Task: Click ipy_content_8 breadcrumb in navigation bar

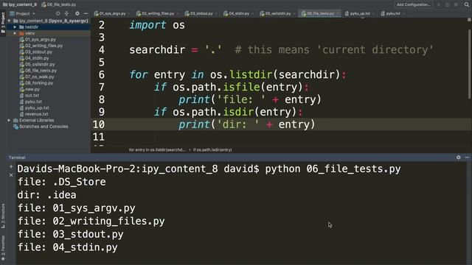Action: pos(20,4)
